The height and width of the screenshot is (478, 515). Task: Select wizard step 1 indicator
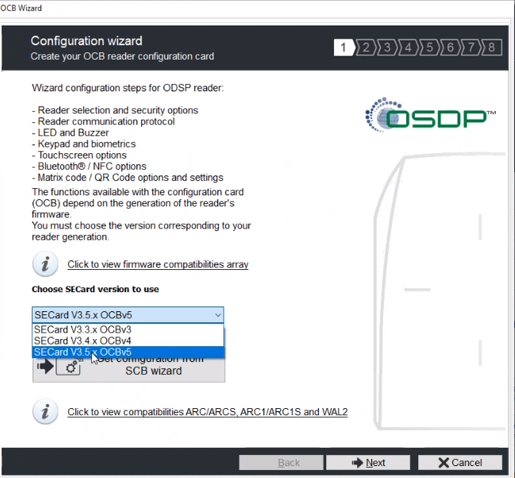tap(343, 48)
